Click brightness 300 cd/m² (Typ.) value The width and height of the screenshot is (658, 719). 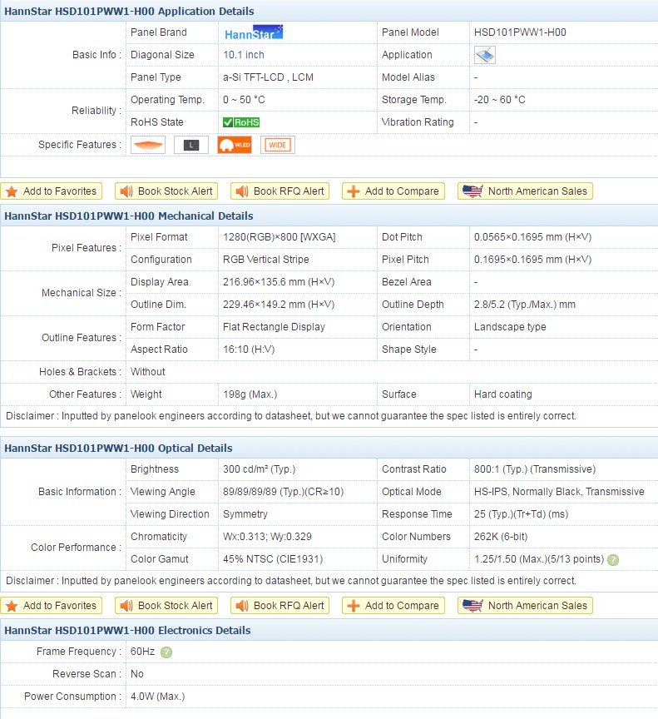(259, 469)
